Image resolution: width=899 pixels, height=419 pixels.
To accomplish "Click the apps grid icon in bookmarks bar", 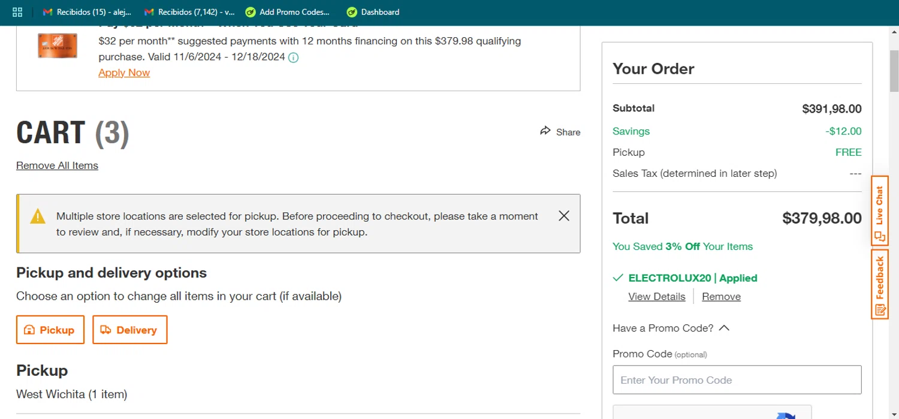I will [x=17, y=12].
